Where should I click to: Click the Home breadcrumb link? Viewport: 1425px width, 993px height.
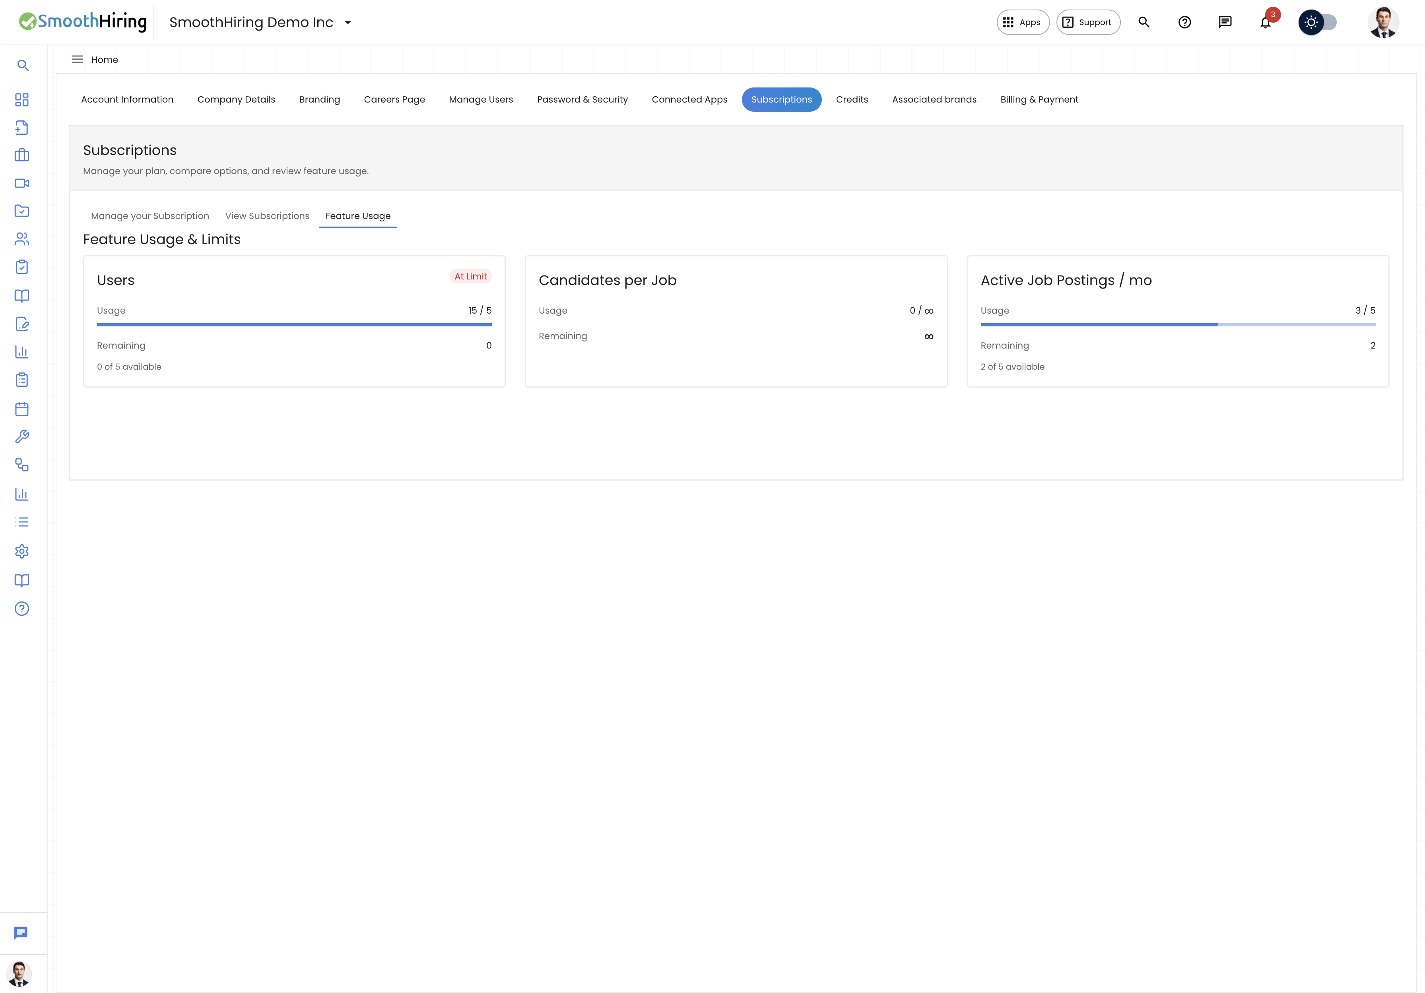point(104,60)
